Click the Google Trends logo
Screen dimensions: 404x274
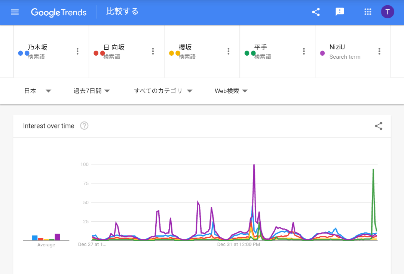pyautogui.click(x=59, y=12)
